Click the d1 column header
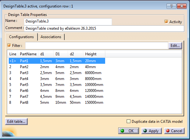190x140 pixels. tap(46, 54)
